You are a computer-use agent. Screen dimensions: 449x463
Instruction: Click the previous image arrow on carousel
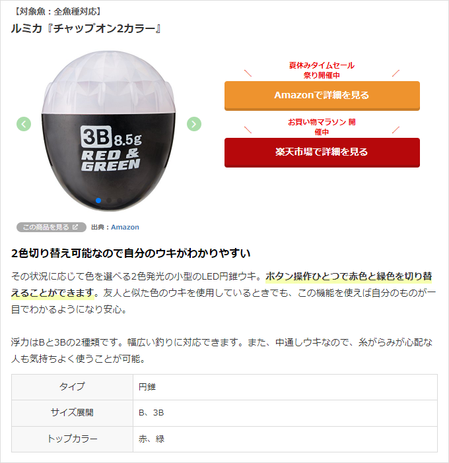click(x=24, y=124)
